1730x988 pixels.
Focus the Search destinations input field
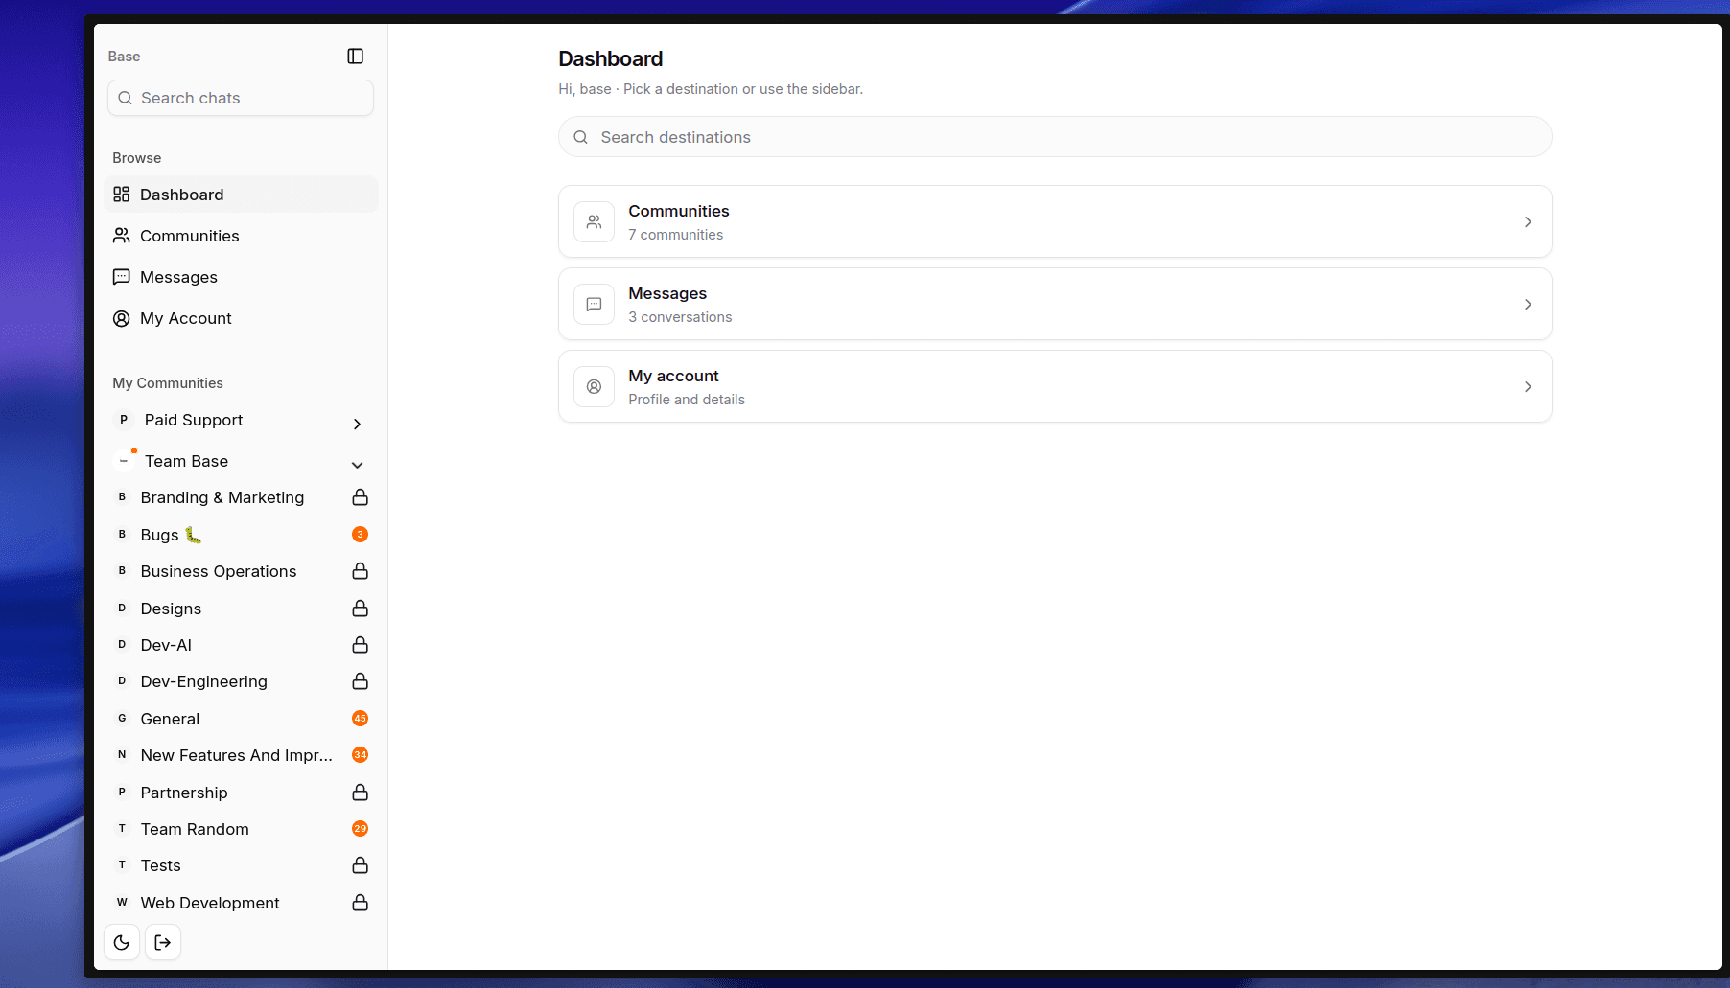[1055, 137]
